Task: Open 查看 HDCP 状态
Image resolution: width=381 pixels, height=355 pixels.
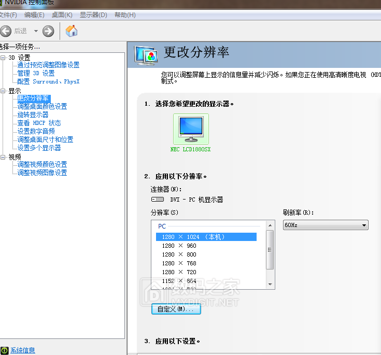Action: tap(39, 123)
